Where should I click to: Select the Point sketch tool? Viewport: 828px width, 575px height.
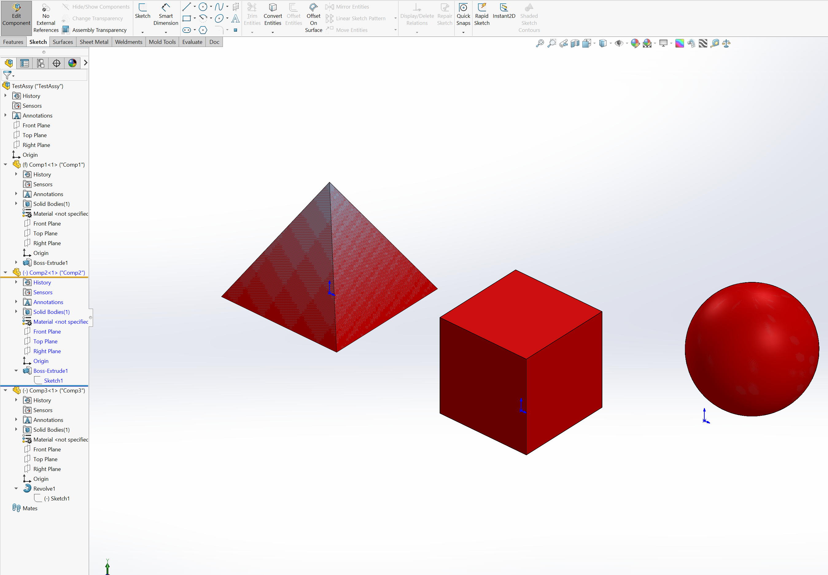235,30
